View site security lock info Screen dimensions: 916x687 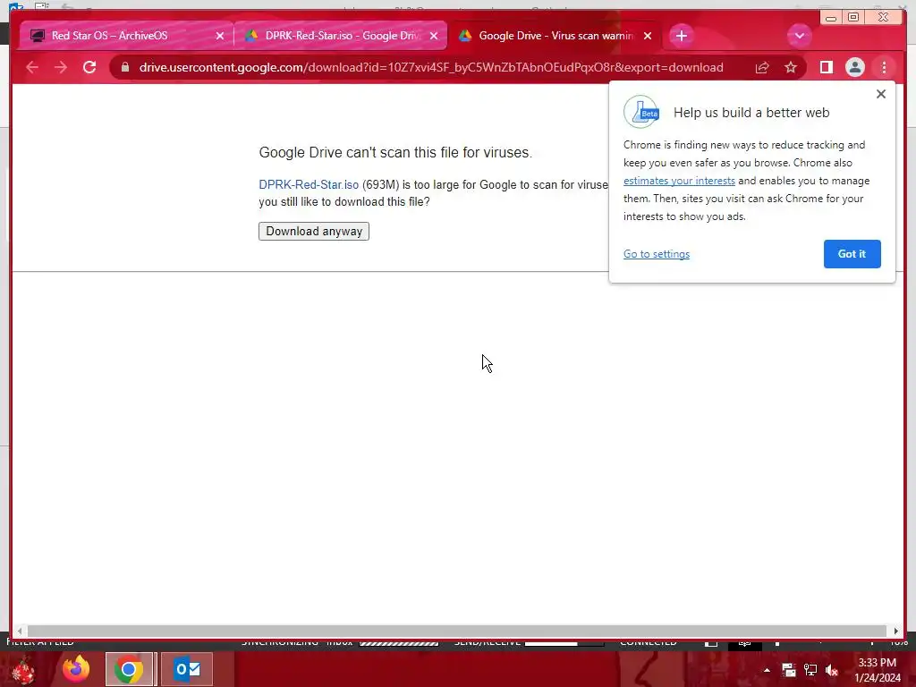click(x=125, y=67)
